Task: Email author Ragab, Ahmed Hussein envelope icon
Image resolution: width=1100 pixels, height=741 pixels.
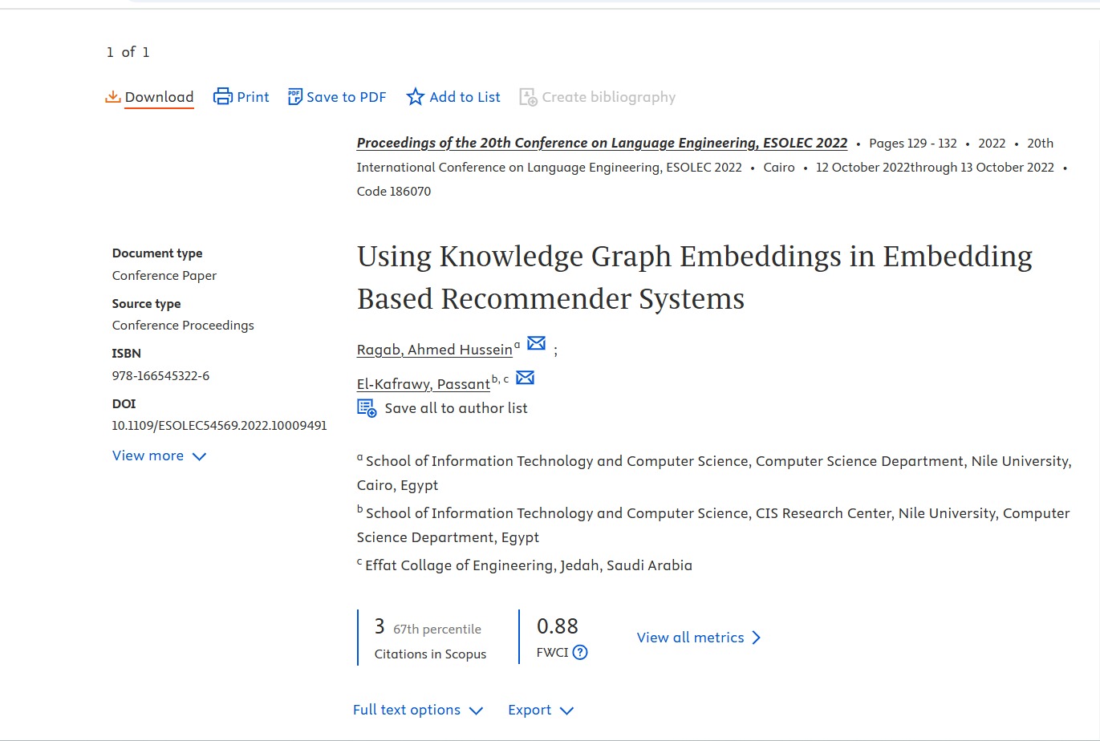Action: click(536, 344)
